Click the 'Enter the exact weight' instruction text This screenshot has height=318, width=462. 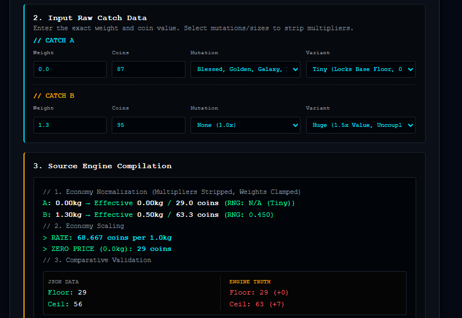tap(193, 29)
